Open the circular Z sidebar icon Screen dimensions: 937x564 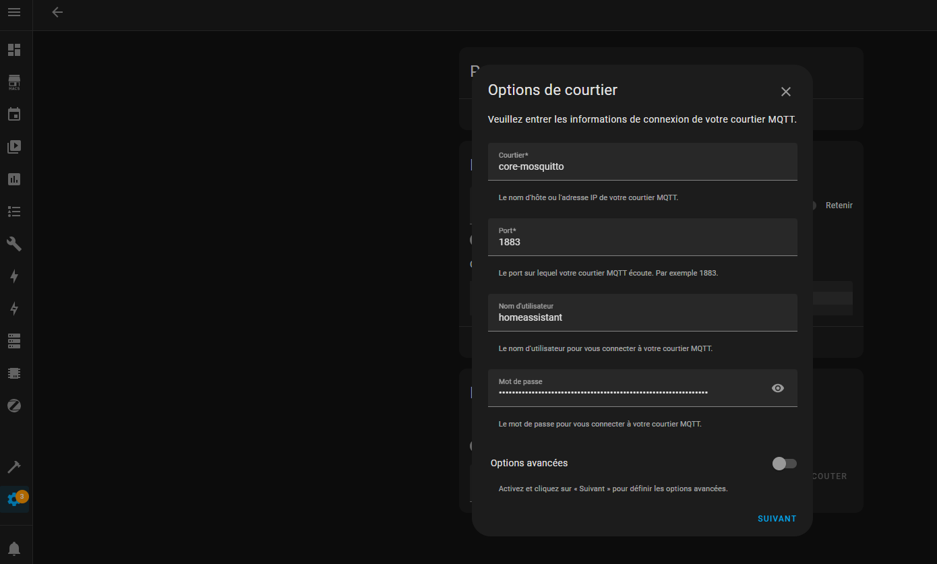tap(14, 406)
